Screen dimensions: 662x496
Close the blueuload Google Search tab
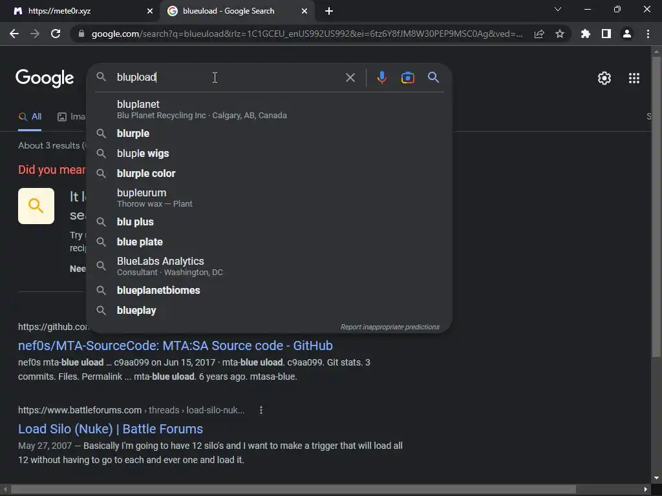[x=304, y=11]
